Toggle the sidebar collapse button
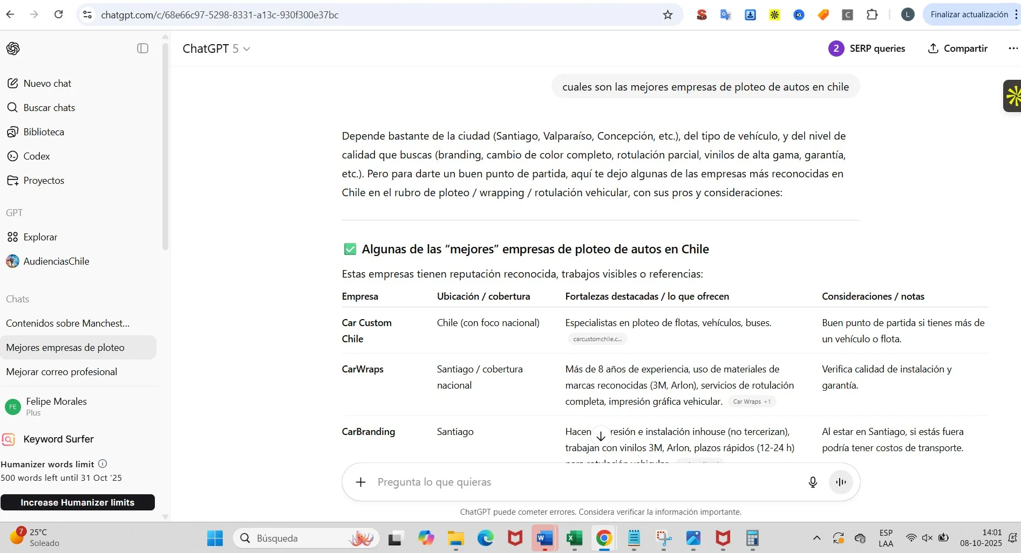Image resolution: width=1021 pixels, height=553 pixels. click(x=142, y=49)
